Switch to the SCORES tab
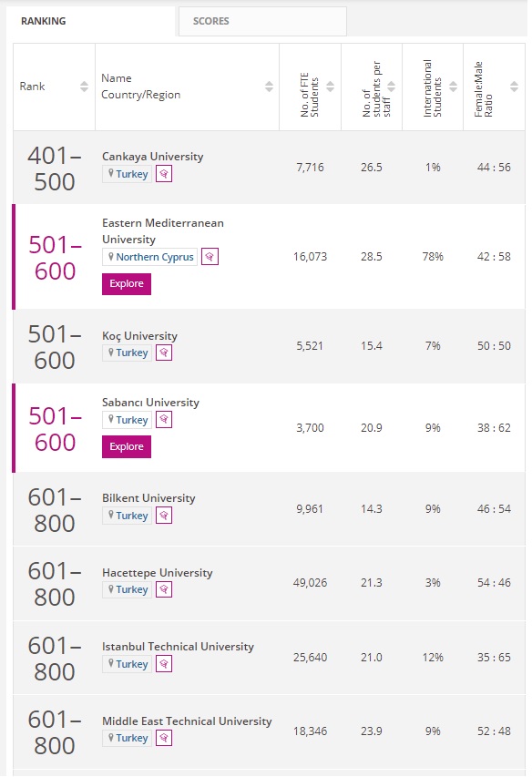The image size is (532, 777). [262, 21]
